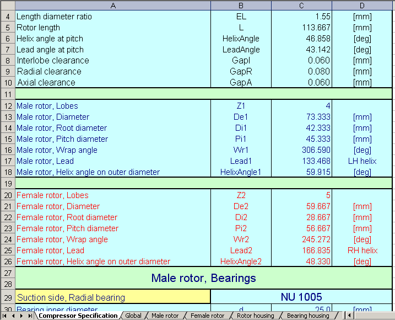Select column D header
Viewport: 395px width, 320px height.
click(362, 6)
